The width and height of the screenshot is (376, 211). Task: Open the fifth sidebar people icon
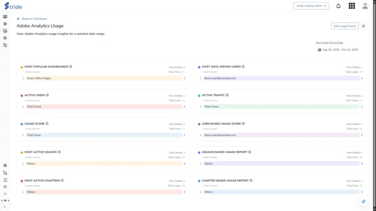click(x=5, y=45)
